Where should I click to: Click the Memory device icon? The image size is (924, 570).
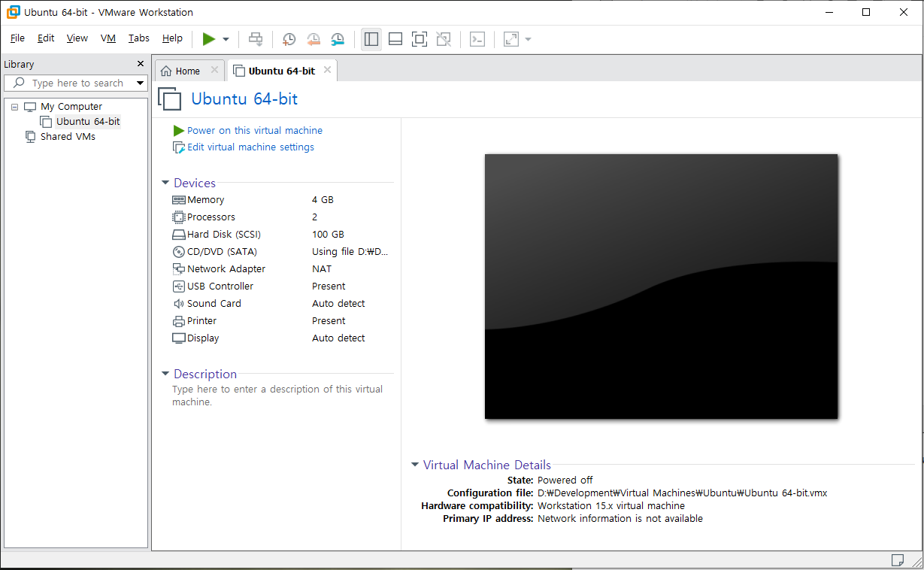(x=179, y=200)
